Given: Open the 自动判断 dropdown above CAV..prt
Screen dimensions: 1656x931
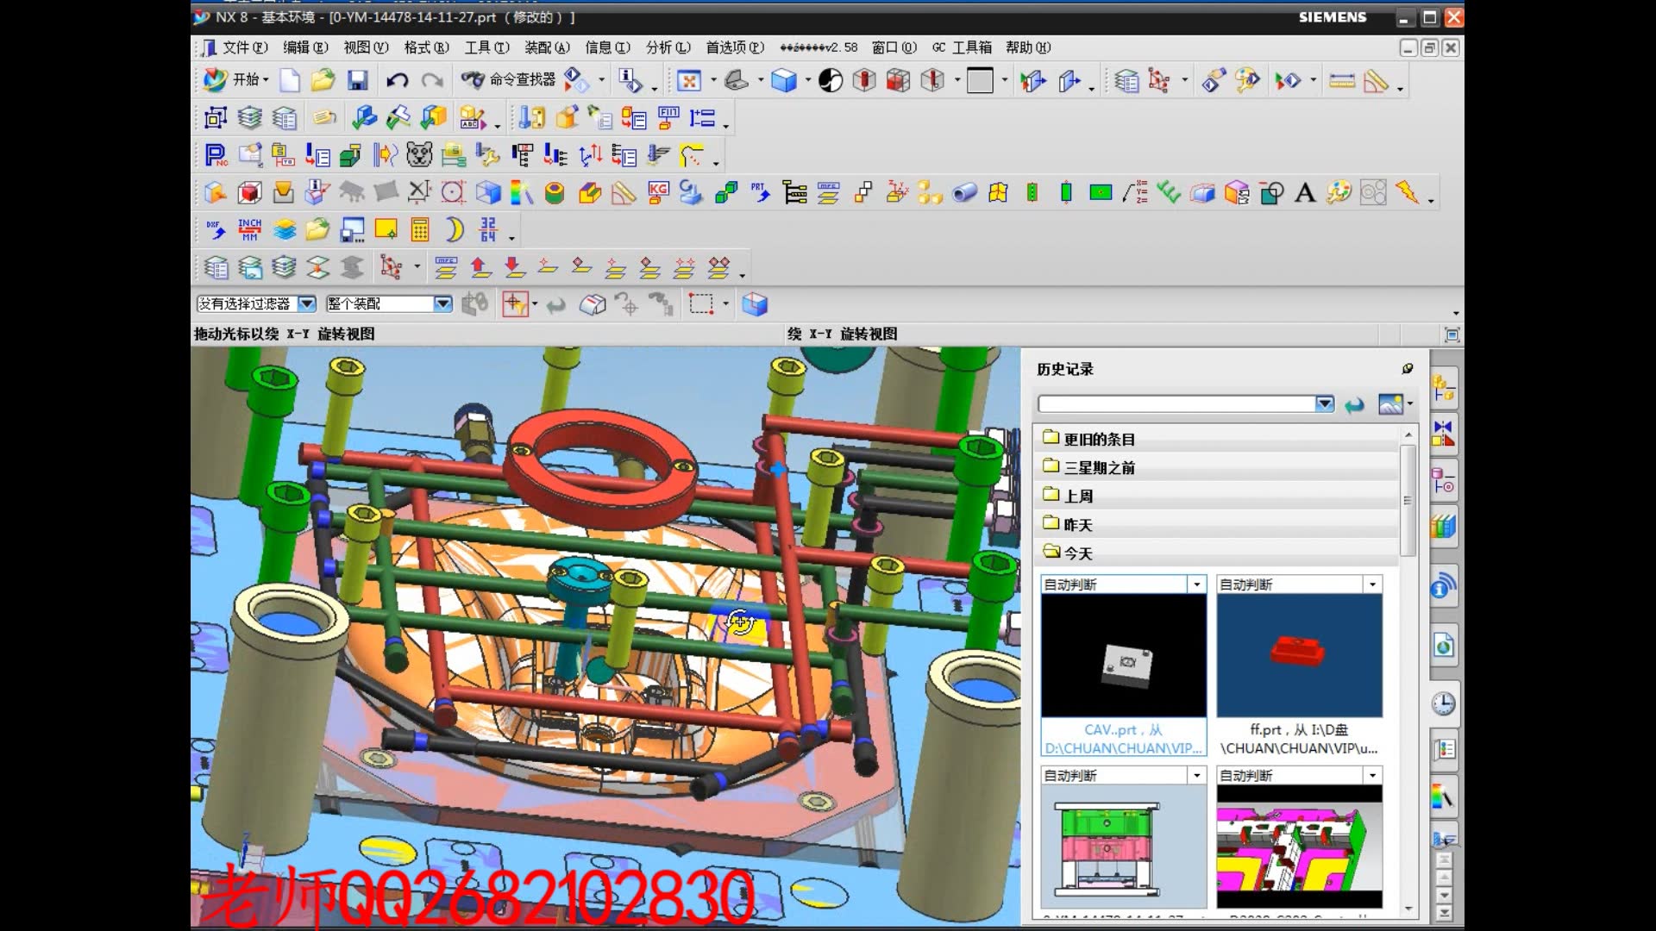Looking at the screenshot, I should (x=1196, y=584).
